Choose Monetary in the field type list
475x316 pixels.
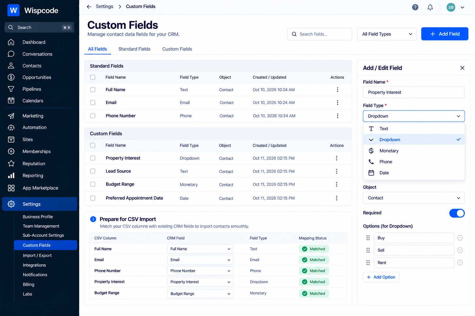[x=414, y=151]
